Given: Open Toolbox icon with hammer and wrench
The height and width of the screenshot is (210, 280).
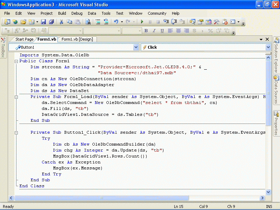Looking at the screenshot, I should pos(216,22).
